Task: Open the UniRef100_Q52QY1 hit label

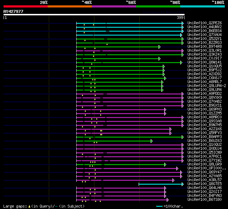Action: click(204, 39)
